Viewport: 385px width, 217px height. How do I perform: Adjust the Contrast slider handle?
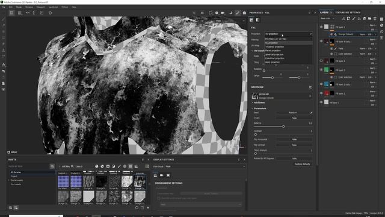pyautogui.click(x=255, y=134)
